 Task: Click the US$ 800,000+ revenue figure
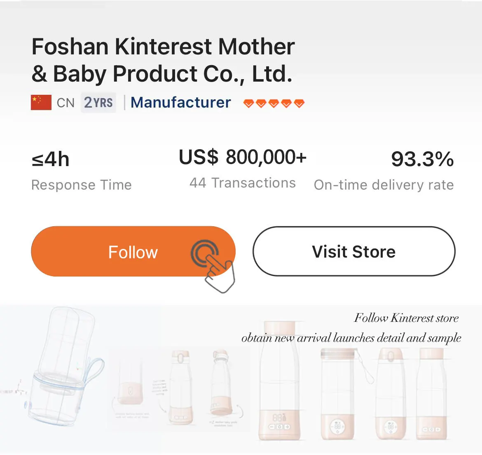pos(243,157)
